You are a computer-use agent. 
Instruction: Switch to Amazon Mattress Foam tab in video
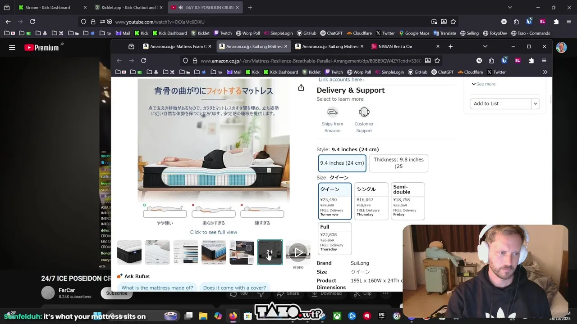(x=178, y=46)
